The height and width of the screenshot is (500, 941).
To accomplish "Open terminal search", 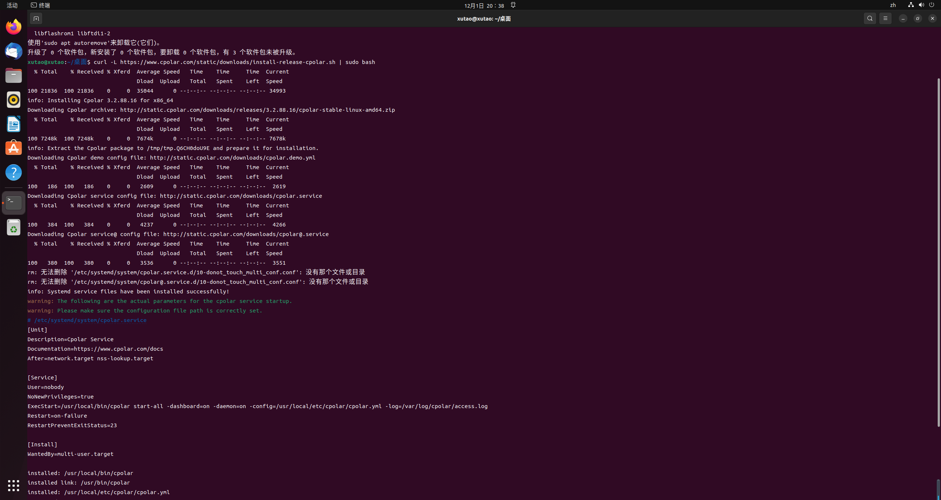I will [870, 18].
